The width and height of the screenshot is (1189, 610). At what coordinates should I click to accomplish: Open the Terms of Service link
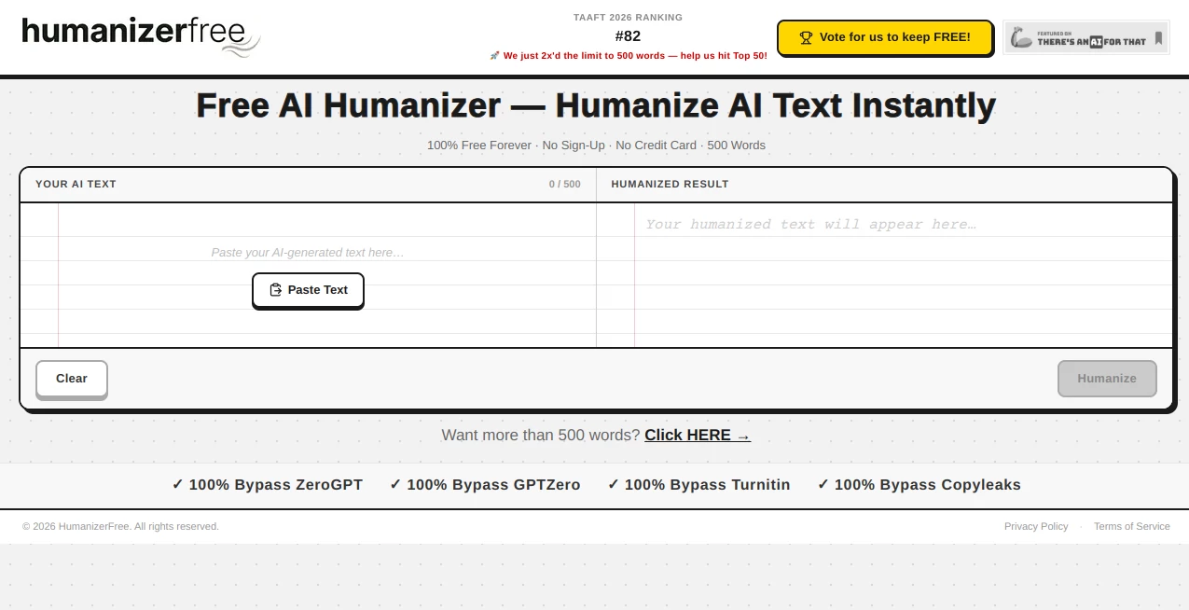(x=1131, y=527)
